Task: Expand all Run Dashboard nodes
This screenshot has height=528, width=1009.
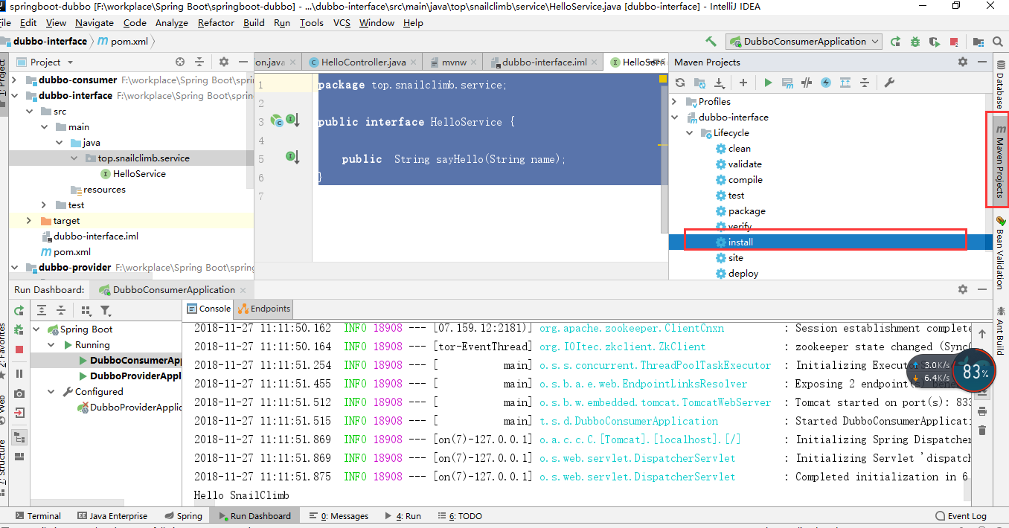Action: (x=42, y=311)
